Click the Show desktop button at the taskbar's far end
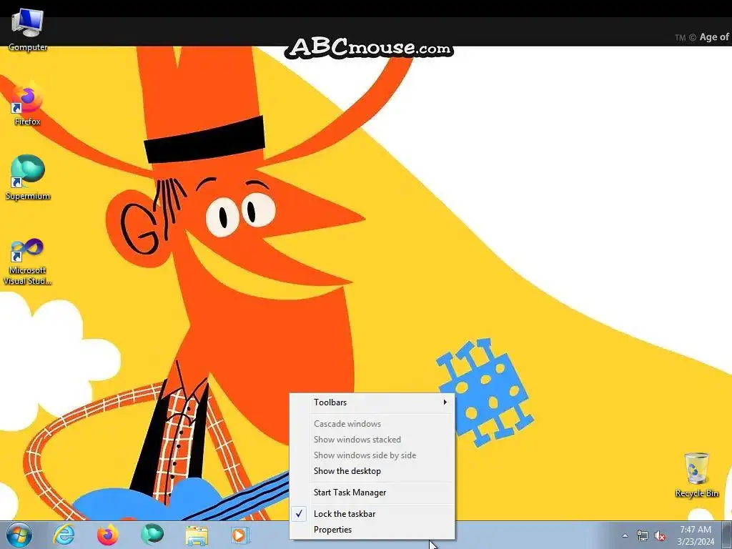Viewport: 732px width, 549px height. [728, 535]
